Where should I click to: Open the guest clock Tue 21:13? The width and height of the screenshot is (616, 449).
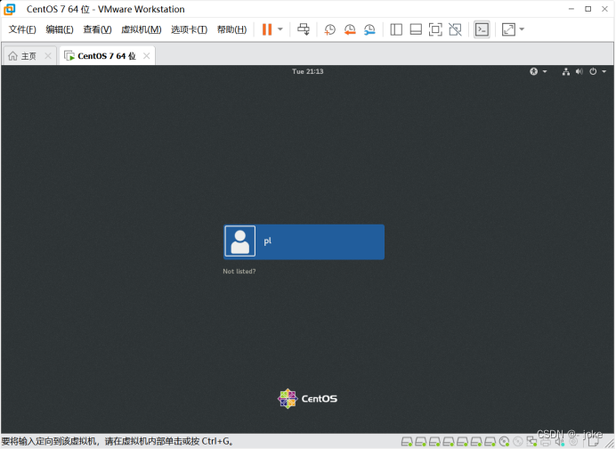click(308, 71)
